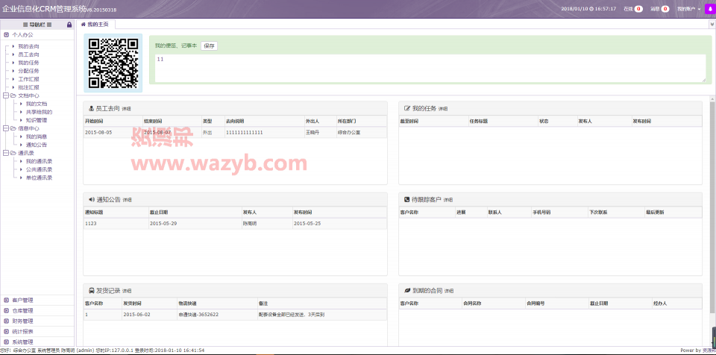Open 我的消息 under 信息中心
The height and width of the screenshot is (355, 716).
point(37,136)
